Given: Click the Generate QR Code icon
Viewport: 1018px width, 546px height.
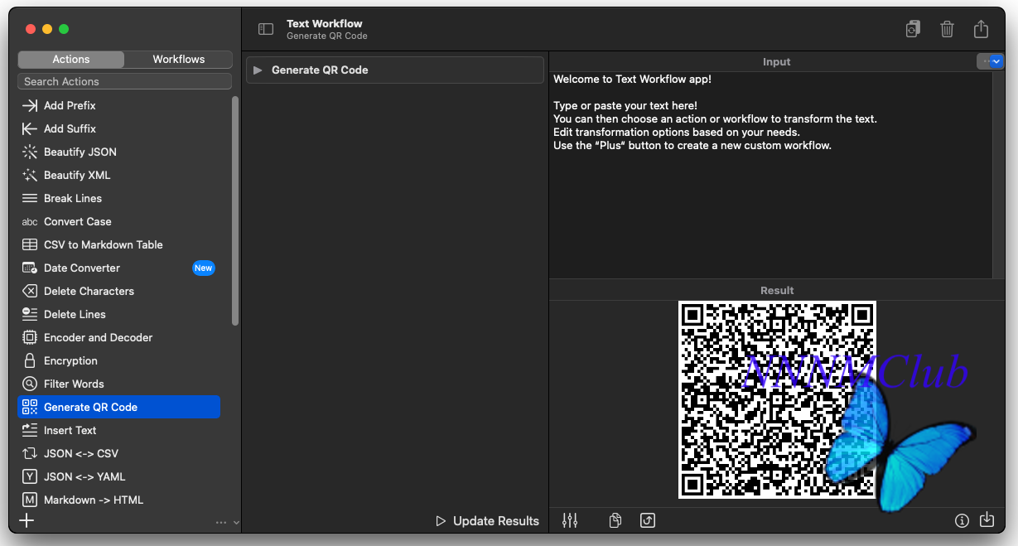Looking at the screenshot, I should (x=30, y=407).
